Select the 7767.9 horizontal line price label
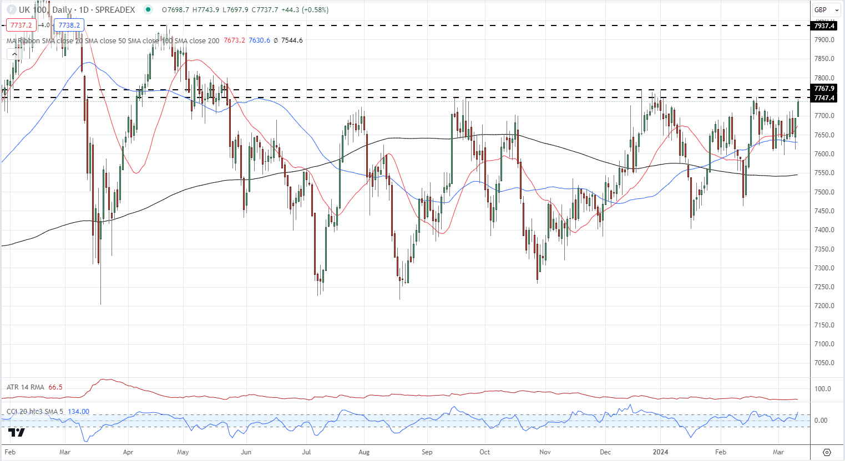The height and width of the screenshot is (461, 845). (824, 89)
